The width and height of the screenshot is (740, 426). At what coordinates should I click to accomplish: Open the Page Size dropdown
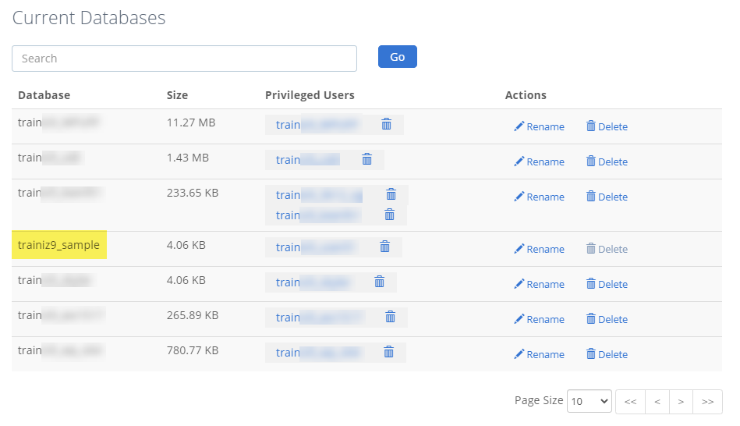click(589, 401)
